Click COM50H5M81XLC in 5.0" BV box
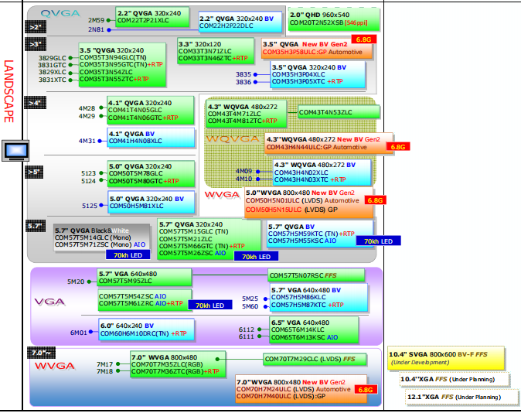 (x=137, y=206)
